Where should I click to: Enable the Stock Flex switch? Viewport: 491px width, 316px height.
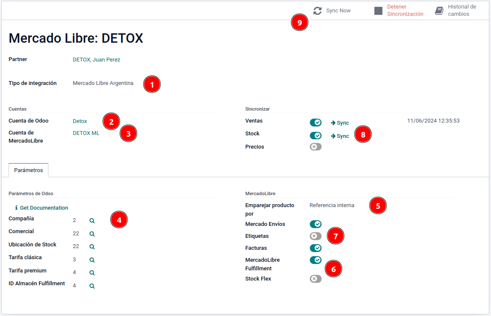315,278
